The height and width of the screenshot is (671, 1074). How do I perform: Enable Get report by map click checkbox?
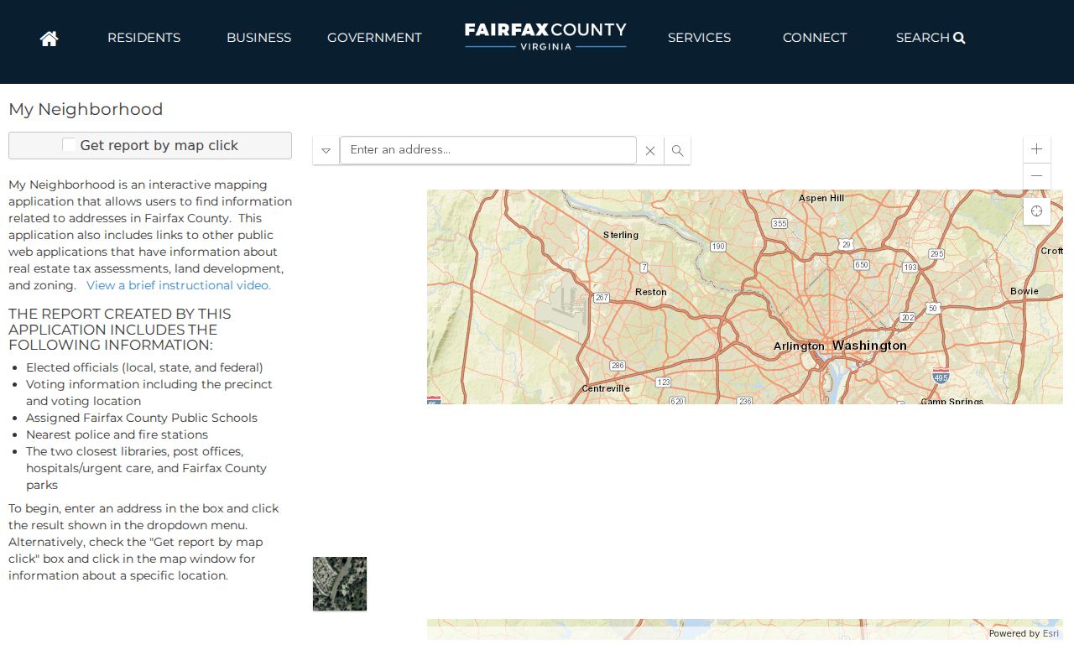point(69,145)
